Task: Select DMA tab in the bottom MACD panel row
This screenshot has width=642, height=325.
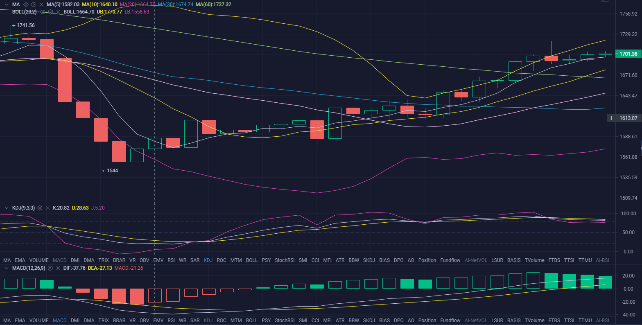Action: coord(89,320)
